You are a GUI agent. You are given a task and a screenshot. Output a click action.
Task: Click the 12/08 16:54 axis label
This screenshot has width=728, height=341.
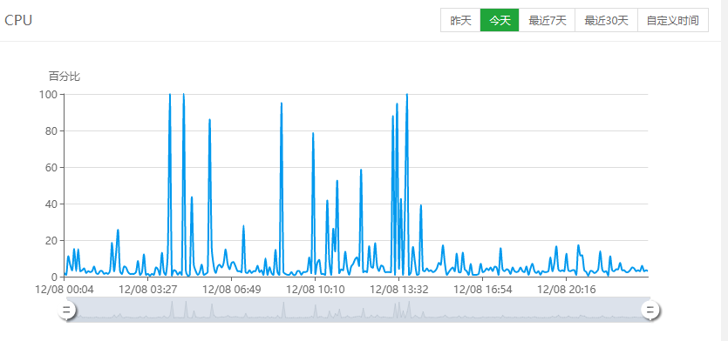tap(482, 290)
